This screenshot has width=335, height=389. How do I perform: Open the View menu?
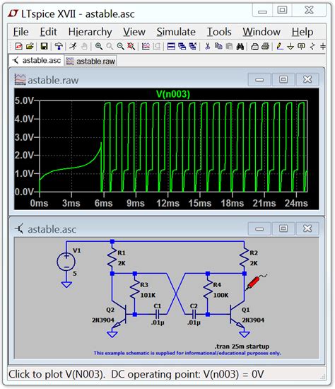(x=134, y=32)
